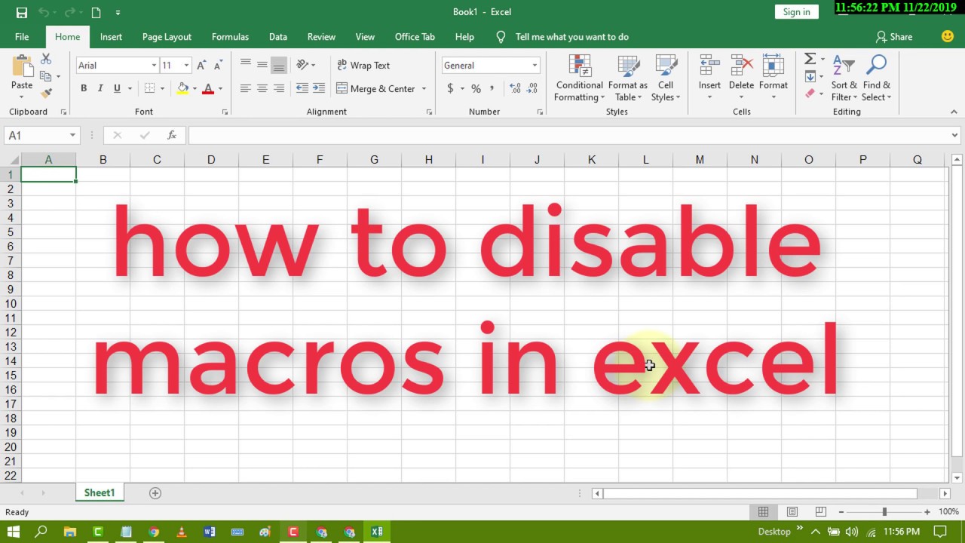
Task: Click Increase Decimal icon
Action: point(515,88)
